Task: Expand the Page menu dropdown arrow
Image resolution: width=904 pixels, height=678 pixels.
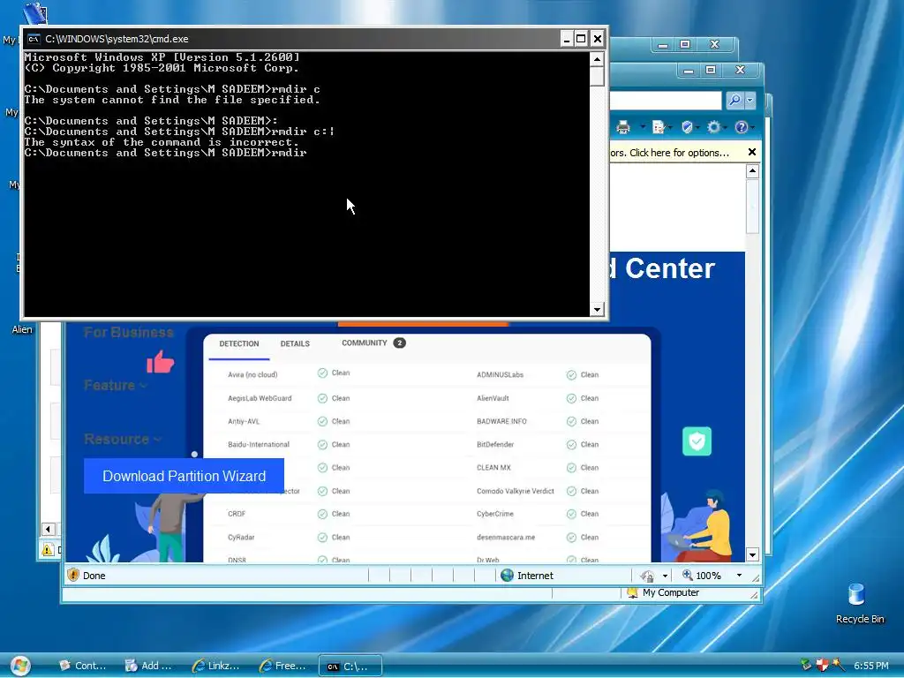Action: [670, 127]
